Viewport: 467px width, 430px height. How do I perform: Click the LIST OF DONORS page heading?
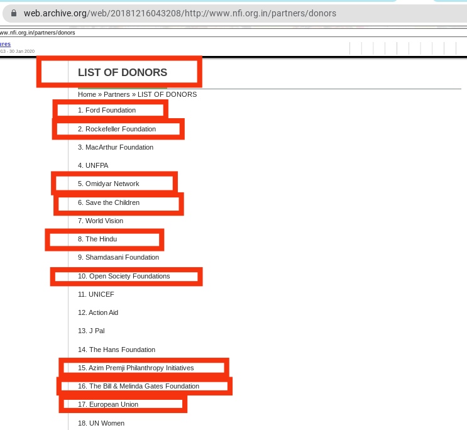pos(123,72)
